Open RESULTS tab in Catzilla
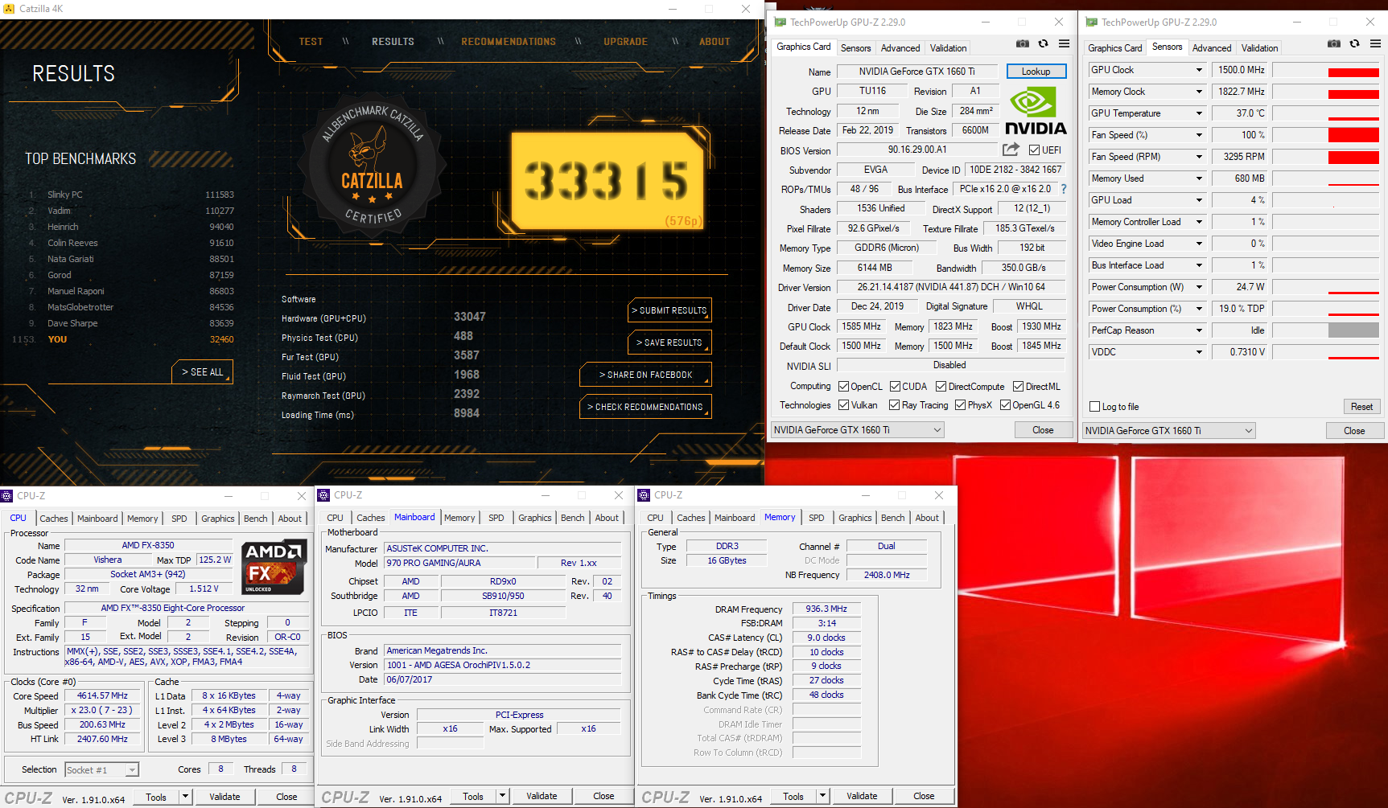Viewport: 1388px width, 808px height. (x=393, y=42)
